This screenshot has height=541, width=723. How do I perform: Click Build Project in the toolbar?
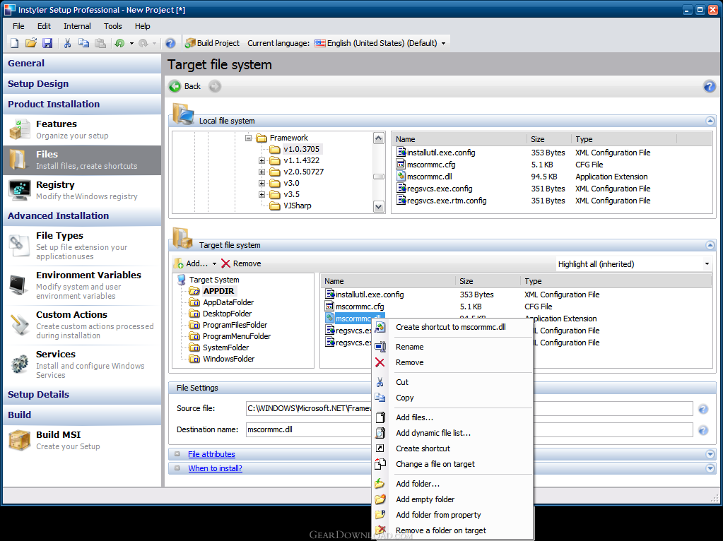pyautogui.click(x=212, y=43)
